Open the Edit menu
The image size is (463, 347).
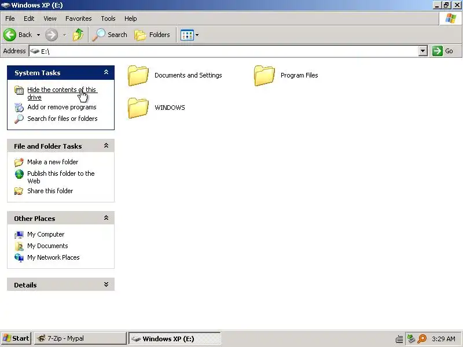29,19
